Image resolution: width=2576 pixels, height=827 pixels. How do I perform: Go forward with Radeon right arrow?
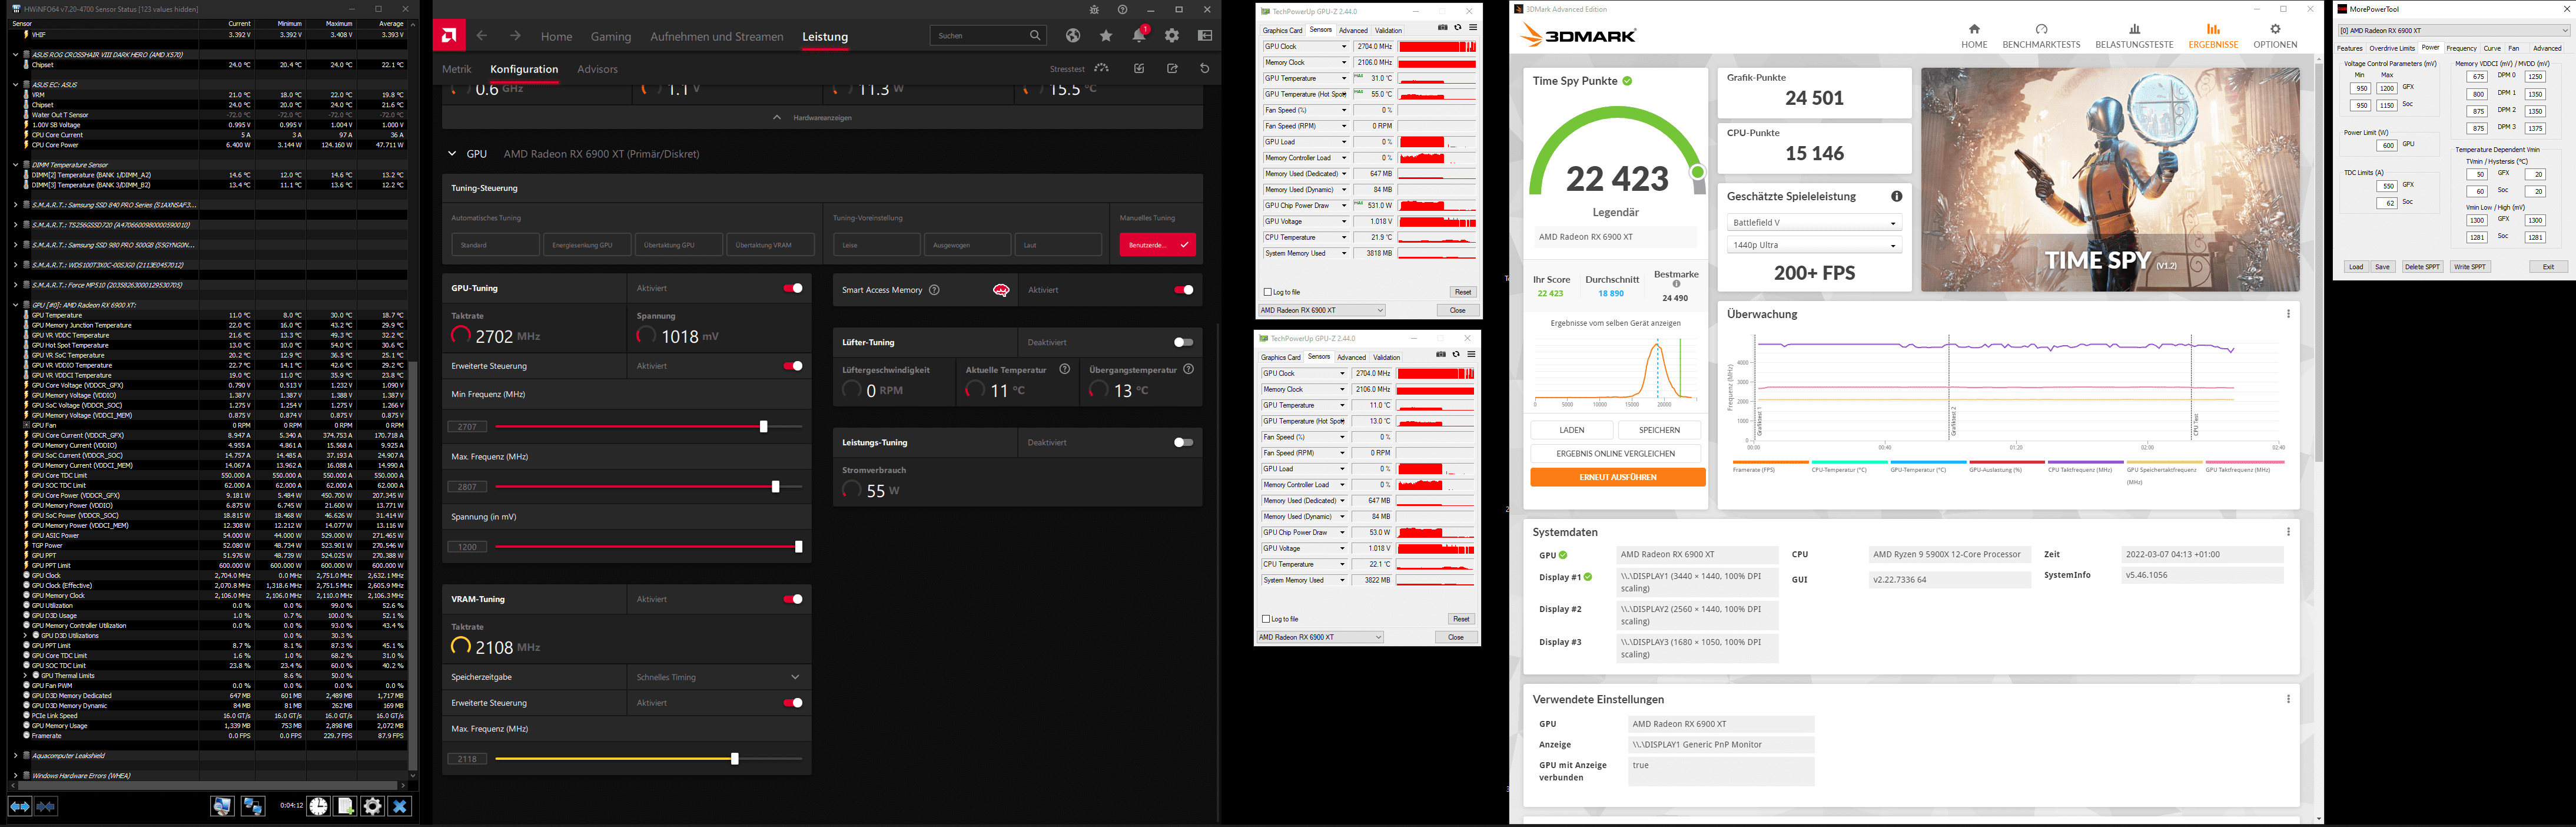click(x=515, y=36)
